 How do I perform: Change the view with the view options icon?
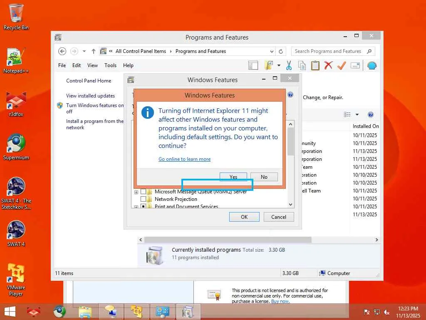click(347, 115)
